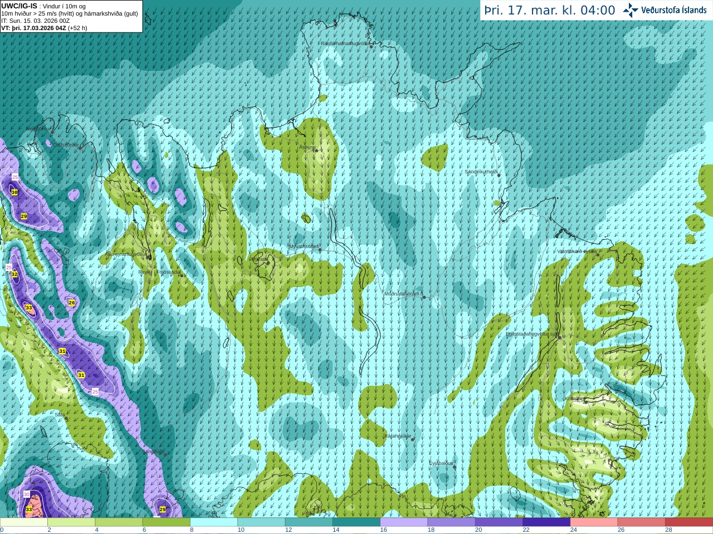Pick the 10–12 m/s turquoise legend swatch
The width and height of the screenshot is (713, 534).
[x=261, y=522]
